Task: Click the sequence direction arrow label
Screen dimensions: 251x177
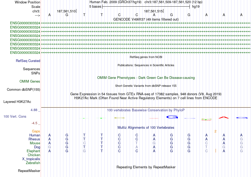Action: coord(38,15)
